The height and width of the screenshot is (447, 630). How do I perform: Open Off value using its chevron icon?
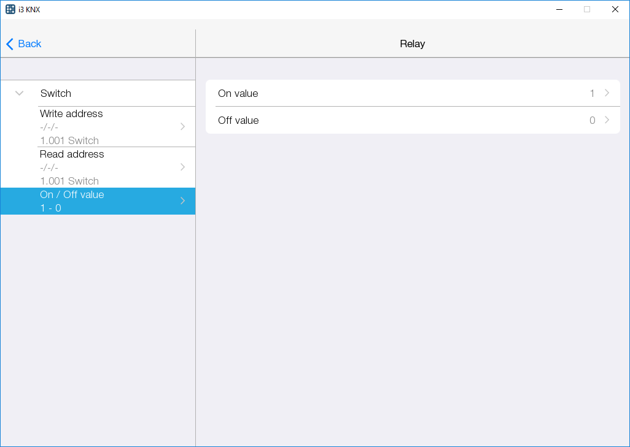[607, 120]
